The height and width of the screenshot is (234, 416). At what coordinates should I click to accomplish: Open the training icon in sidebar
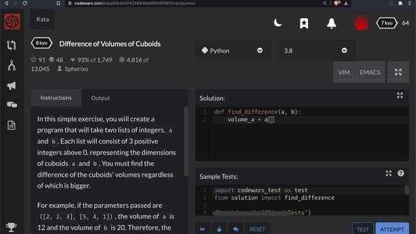click(12, 45)
